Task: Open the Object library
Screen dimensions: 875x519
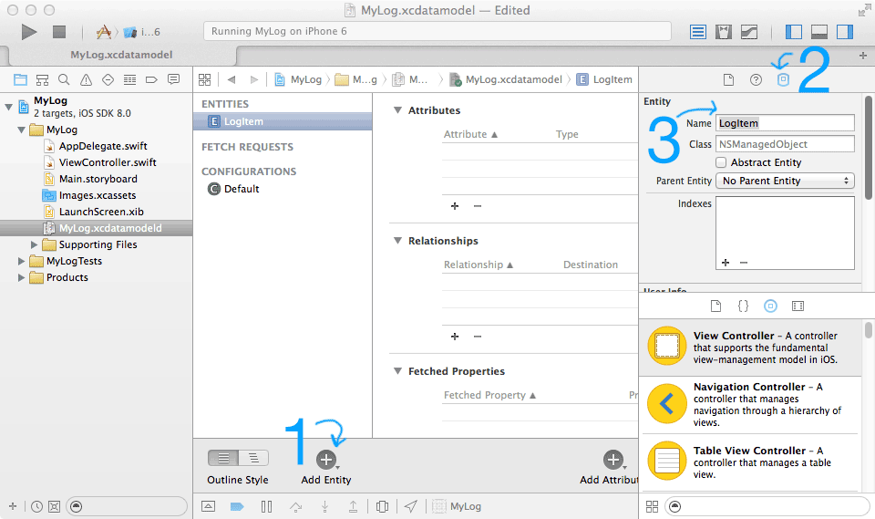Action: [770, 306]
